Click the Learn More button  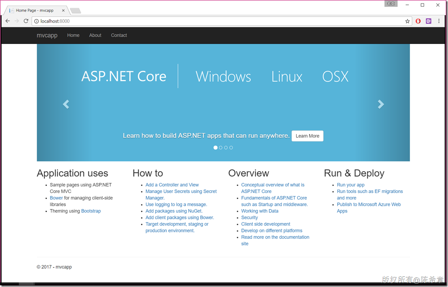[x=307, y=136]
